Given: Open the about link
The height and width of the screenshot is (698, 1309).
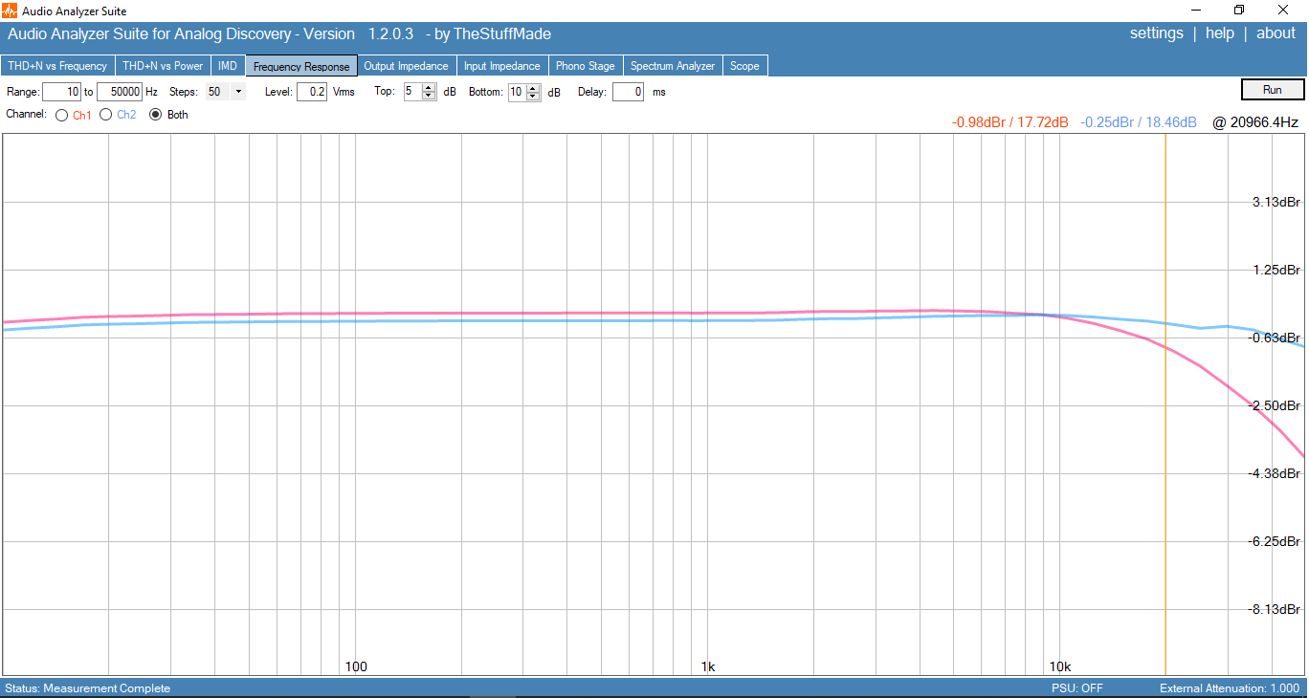Looking at the screenshot, I should point(1276,33).
